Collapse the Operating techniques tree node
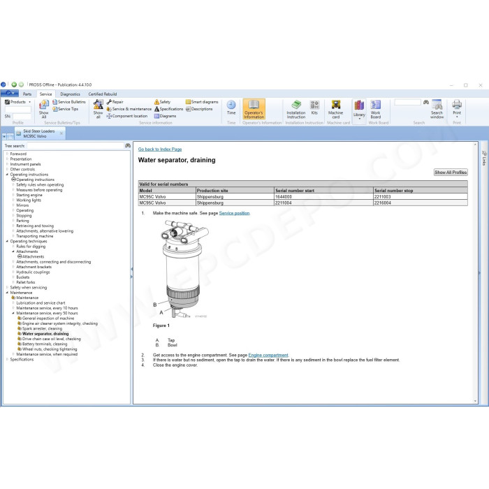 pyautogui.click(x=7, y=241)
